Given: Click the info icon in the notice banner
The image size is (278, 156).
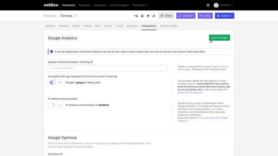Looking at the screenshot, I should click(51, 52).
